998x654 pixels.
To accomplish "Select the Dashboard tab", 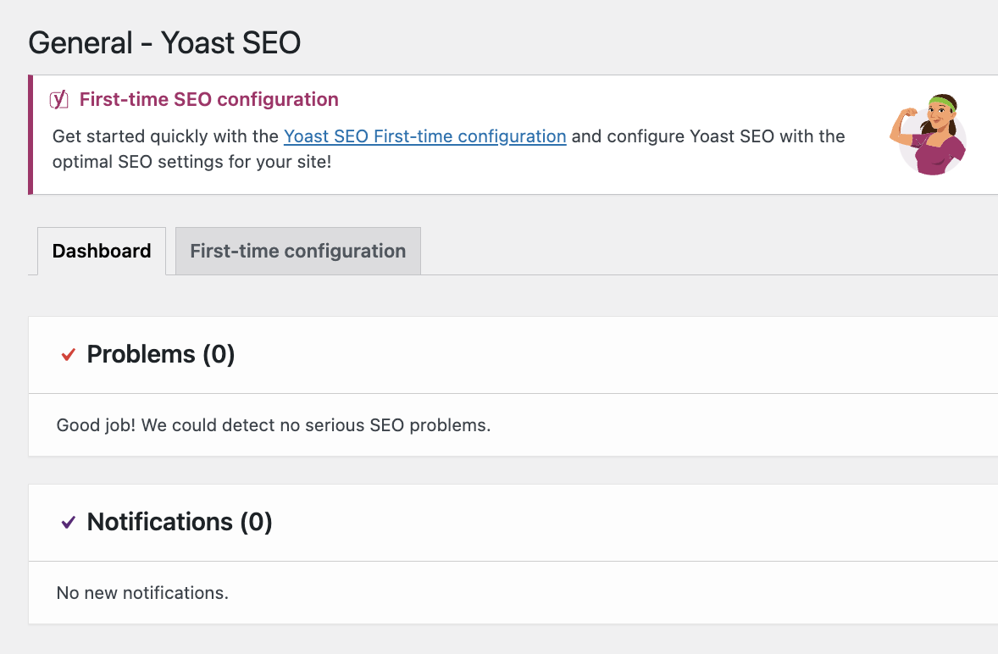I will [101, 251].
